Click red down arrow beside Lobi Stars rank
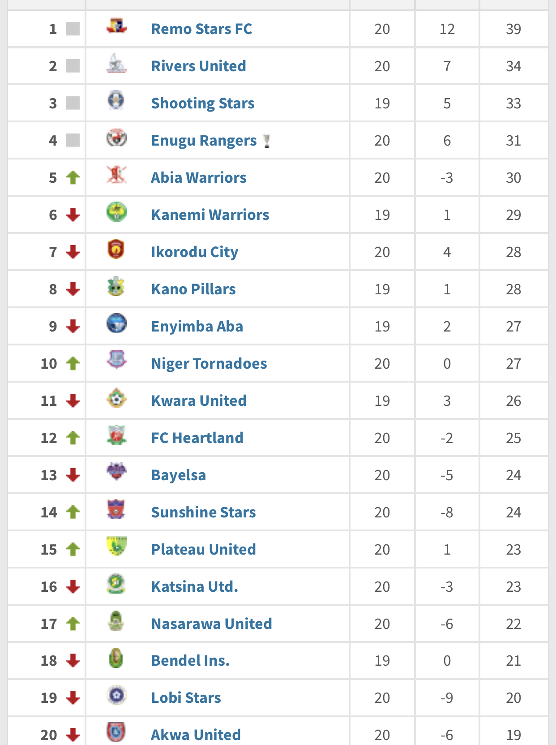 point(73,698)
